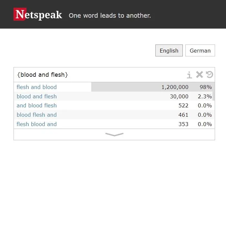Viewport: 226px width, 226px height.
Task: Click the 522 frequency count
Action: 183,105
